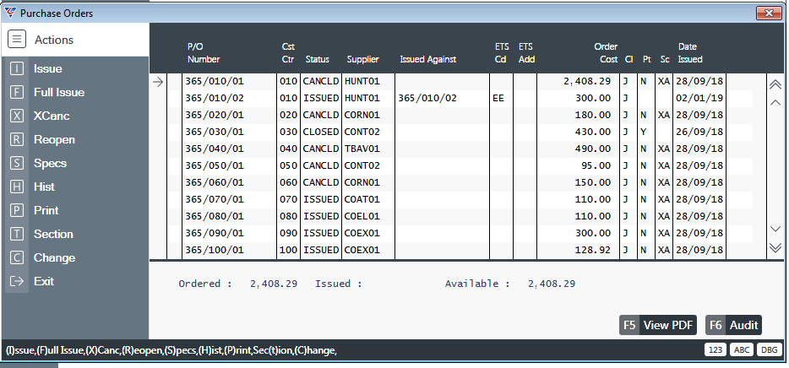Click the H key icon for Hist

click(17, 187)
